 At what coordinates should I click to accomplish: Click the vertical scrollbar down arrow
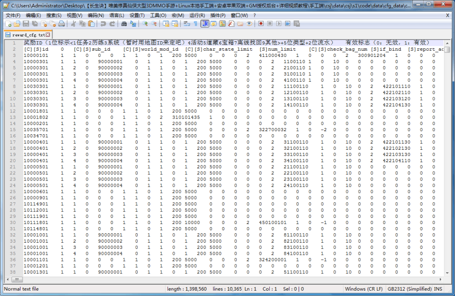coord(447,272)
